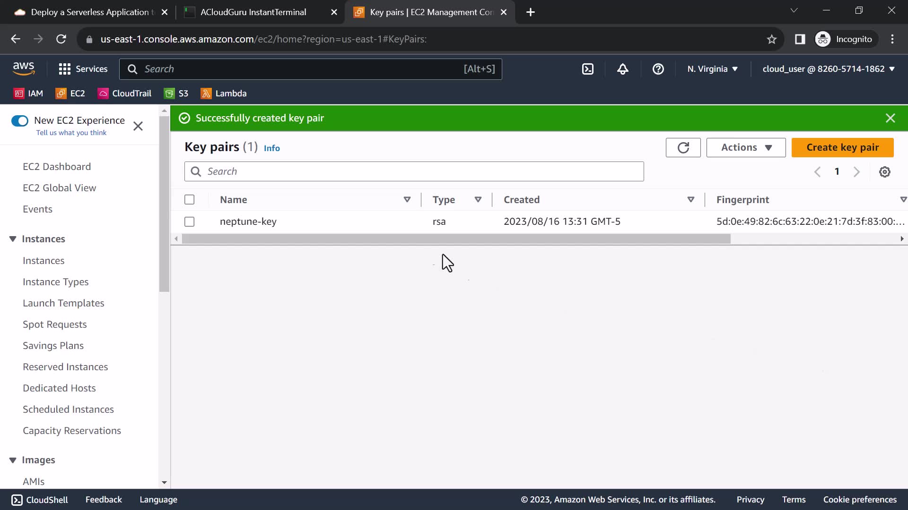The height and width of the screenshot is (510, 908).
Task: Check the select-all header checkbox
Action: (189, 200)
